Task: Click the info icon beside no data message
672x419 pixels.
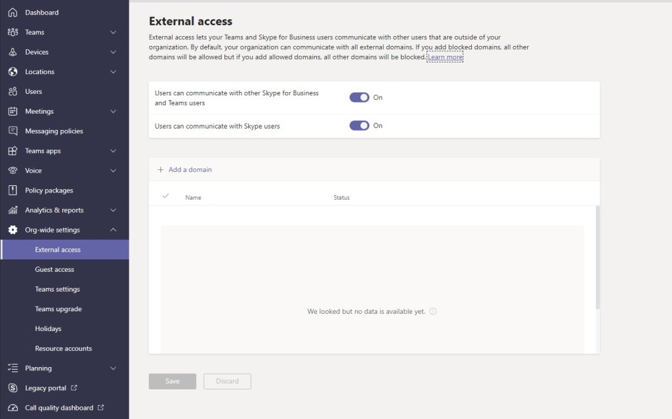Action: 433,311
